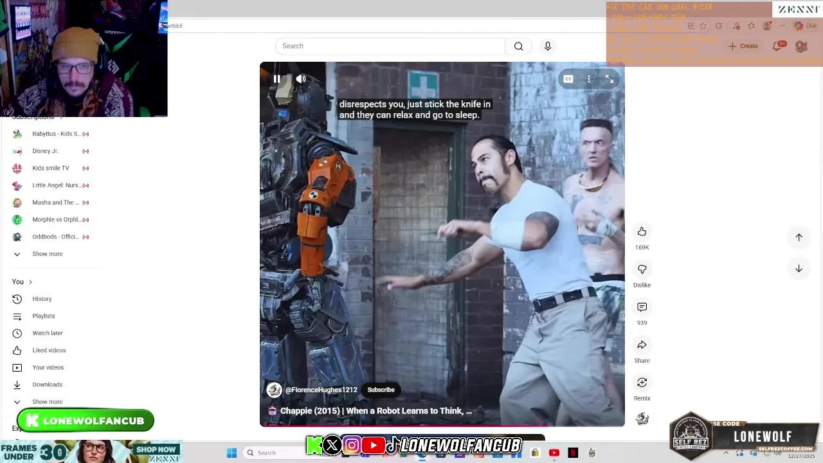This screenshot has height=463, width=823.
Task: Click FlorenceHughes1212 channel avatar on video
Action: pyautogui.click(x=275, y=390)
